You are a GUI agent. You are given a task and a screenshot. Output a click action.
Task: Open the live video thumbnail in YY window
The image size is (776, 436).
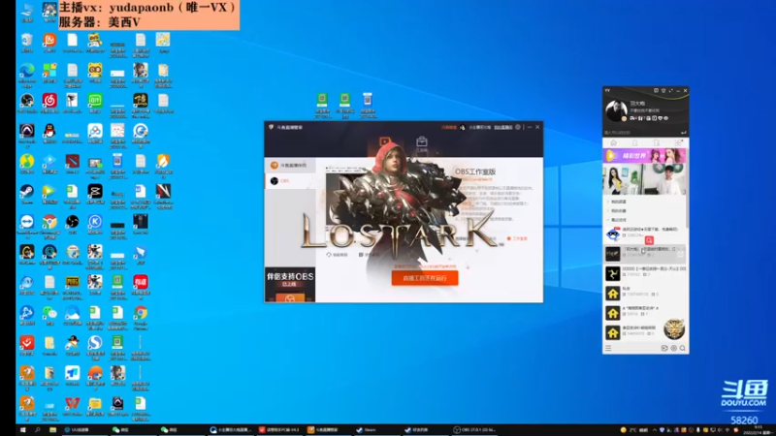click(644, 179)
